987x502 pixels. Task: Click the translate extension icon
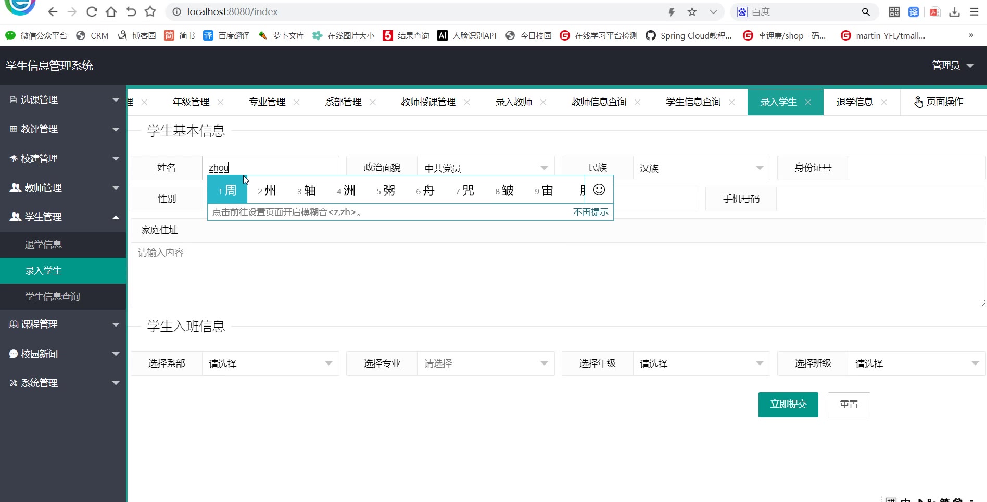pos(914,12)
